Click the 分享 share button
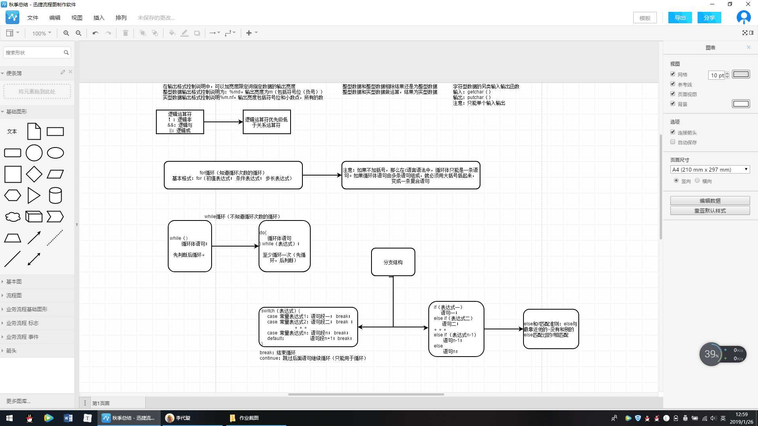 (709, 18)
